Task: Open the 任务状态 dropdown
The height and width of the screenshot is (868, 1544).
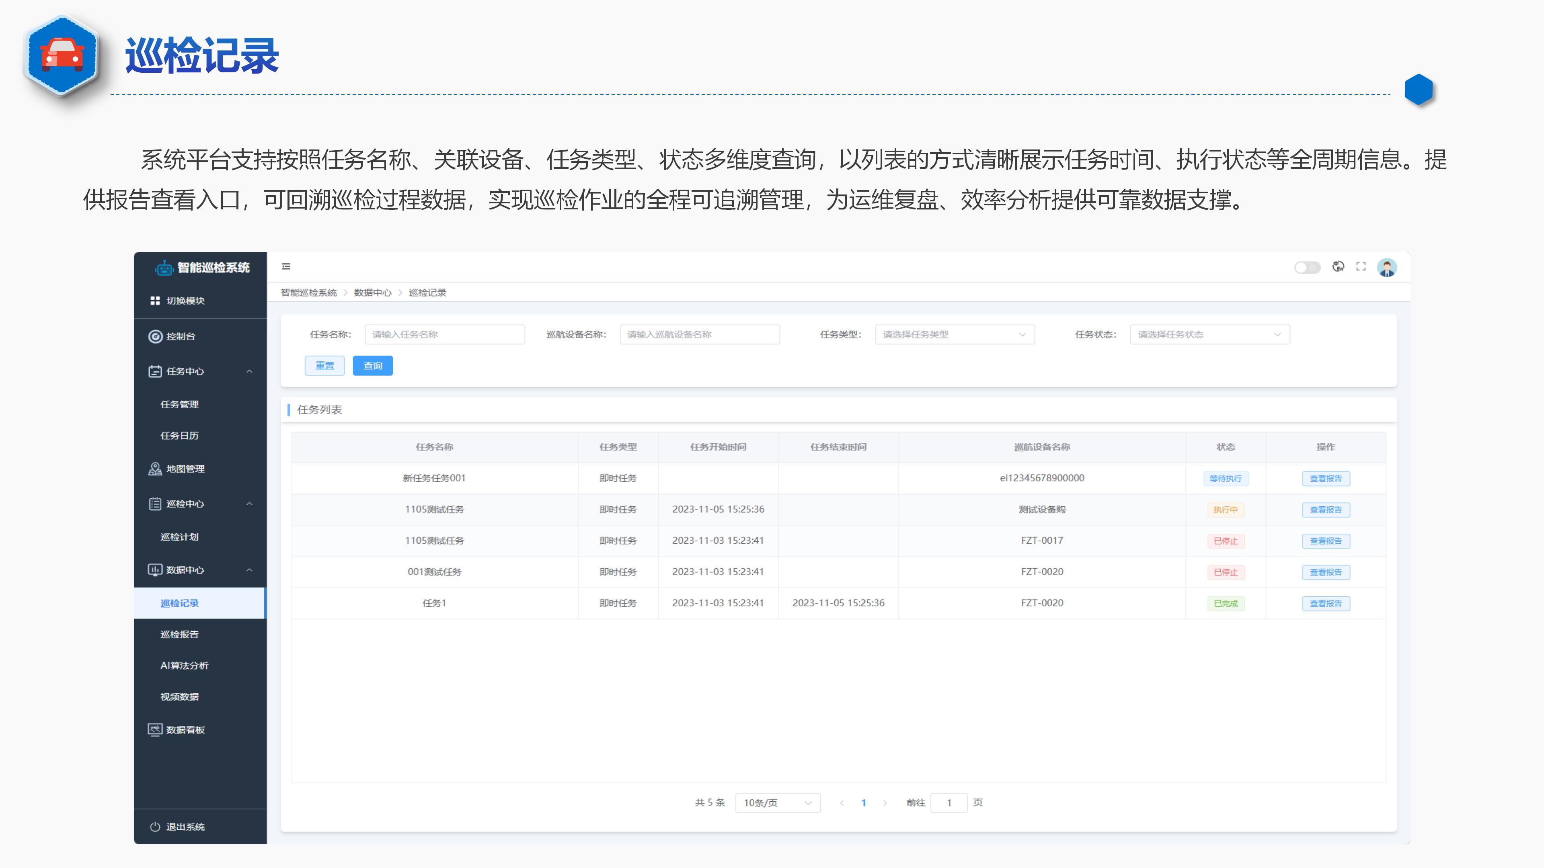Action: tap(1209, 334)
